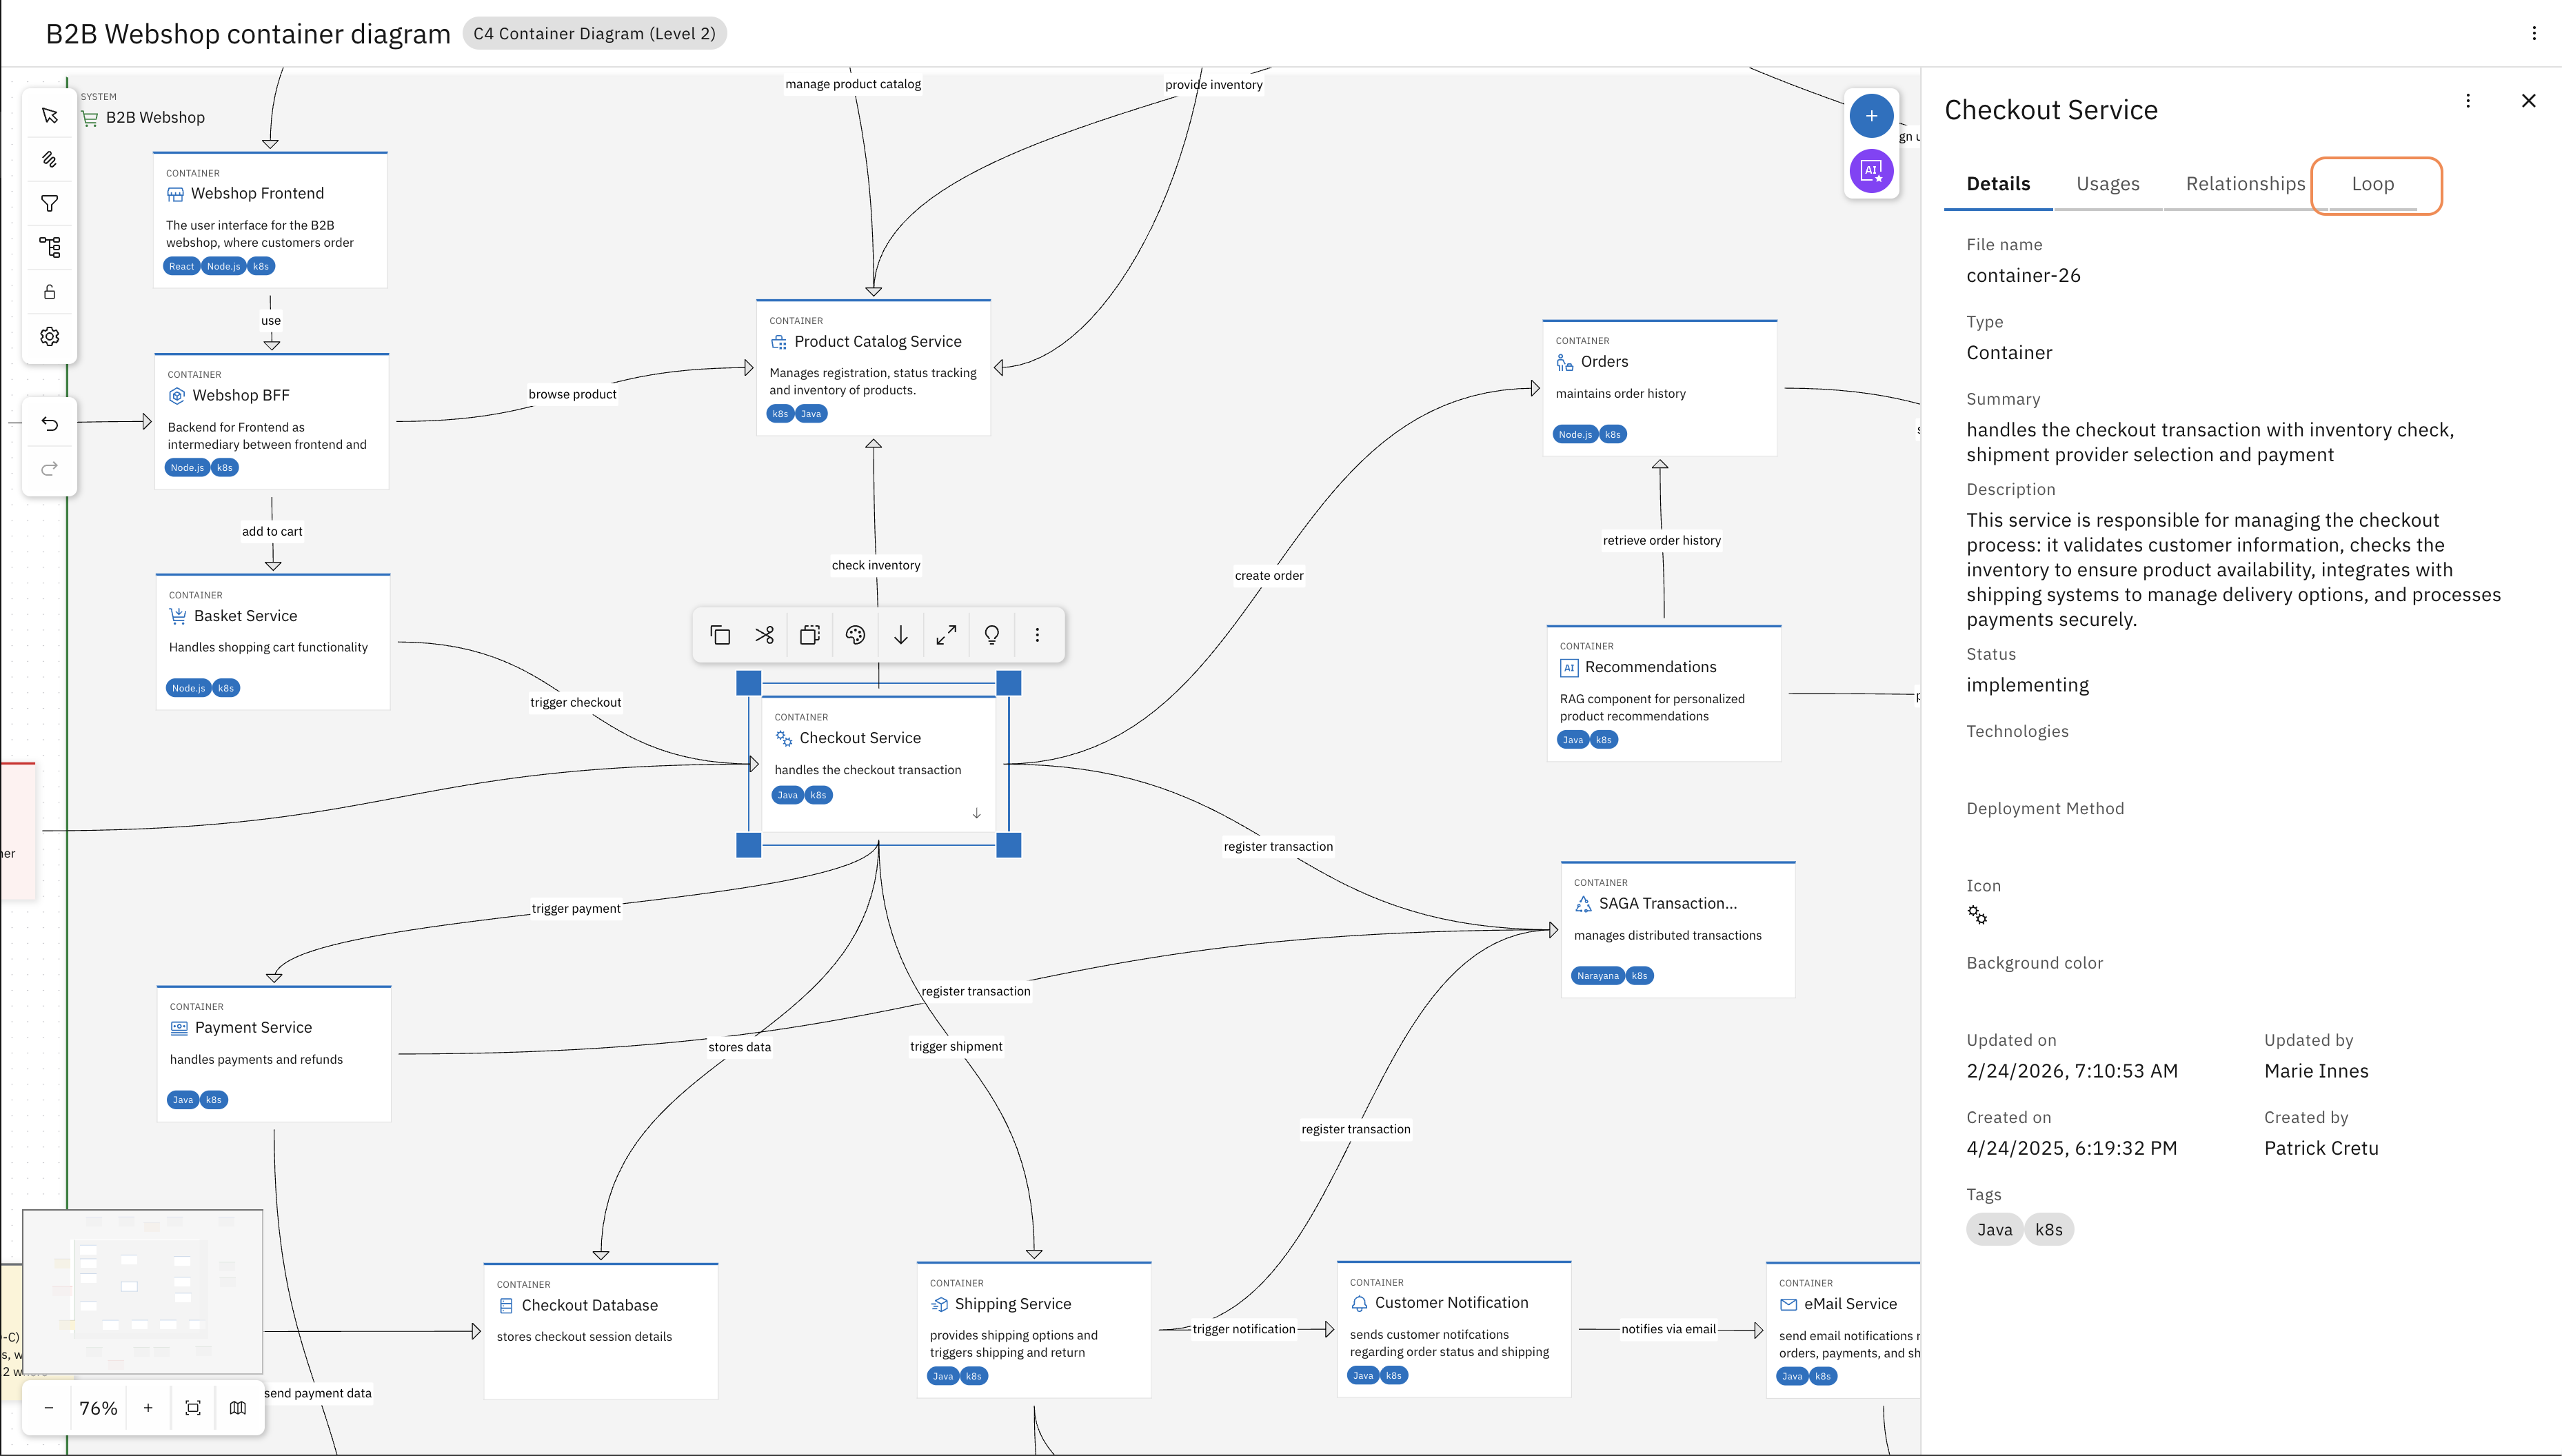Switch to the Usages tab

tap(2107, 184)
